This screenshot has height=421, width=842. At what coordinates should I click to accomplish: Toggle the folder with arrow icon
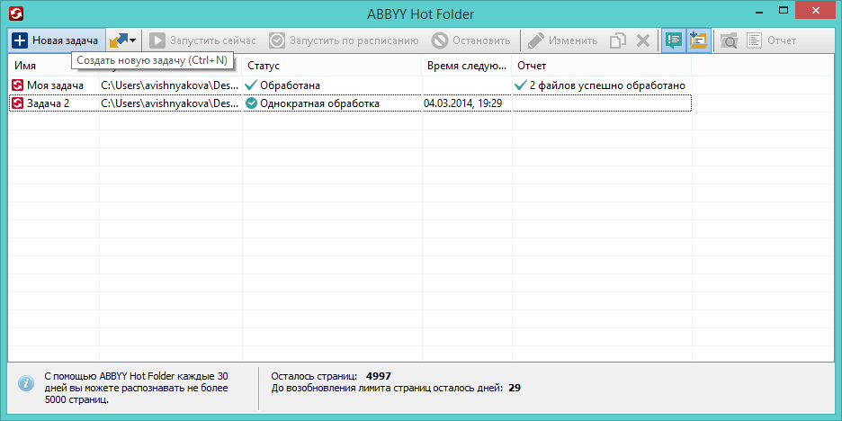(699, 40)
